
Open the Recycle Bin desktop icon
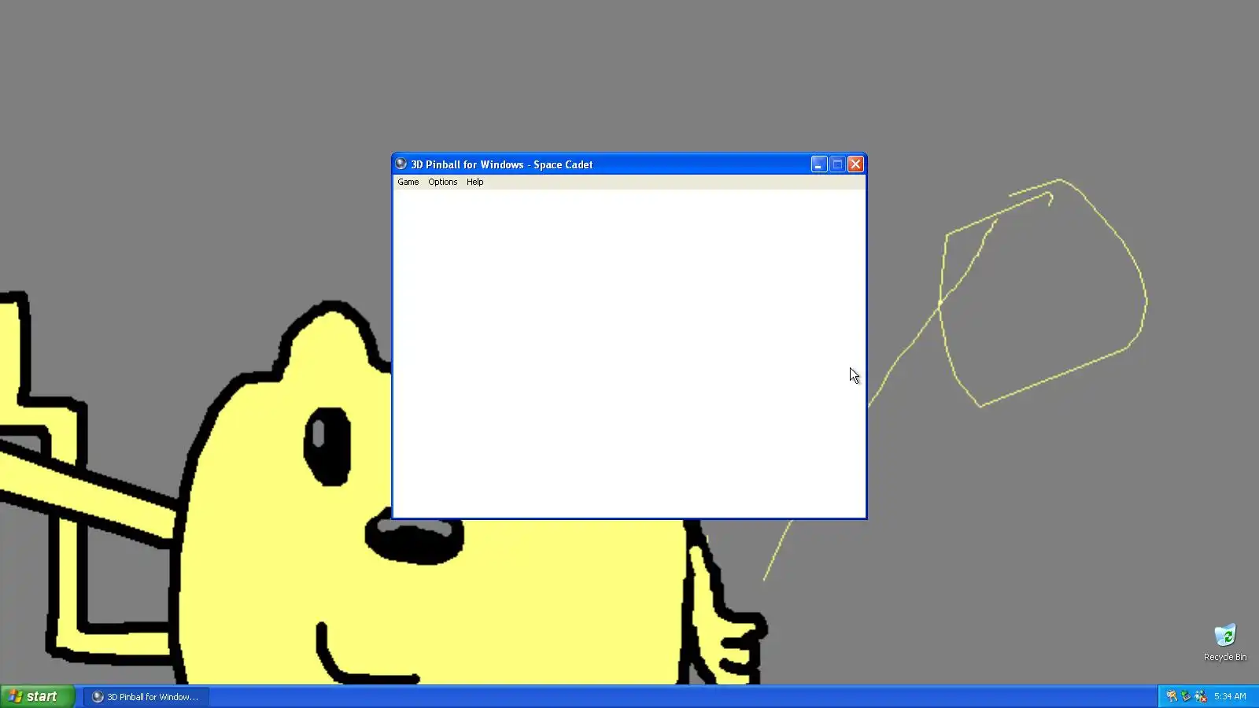click(x=1225, y=643)
